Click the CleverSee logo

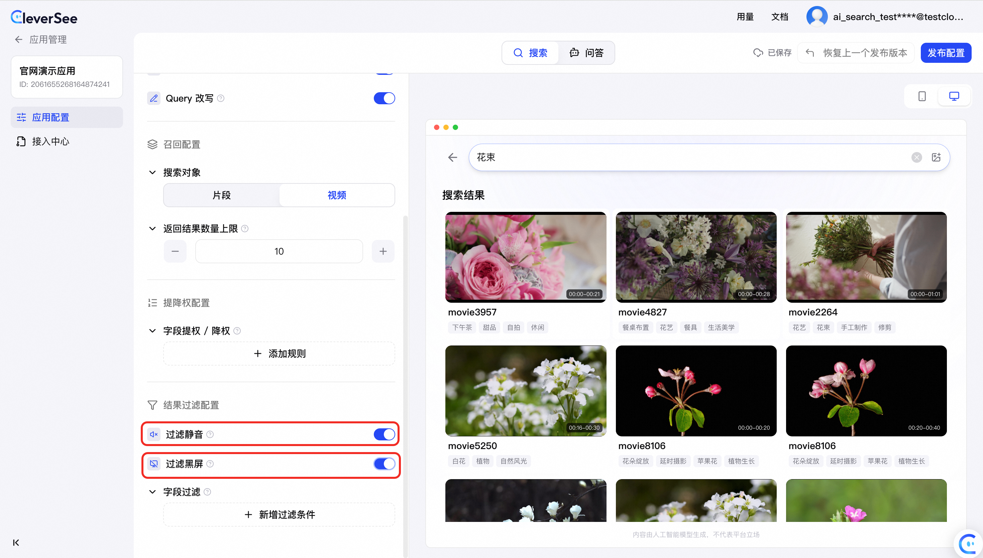44,18
